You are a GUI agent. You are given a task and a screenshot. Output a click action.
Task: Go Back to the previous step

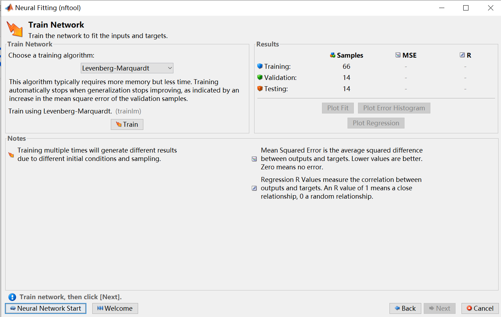click(405, 308)
